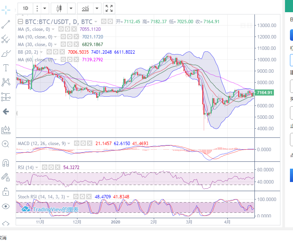Click the fullscreen mode icon
The width and height of the screenshot is (293, 241).
109,8
